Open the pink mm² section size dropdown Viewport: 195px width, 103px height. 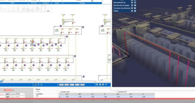[3, 94]
